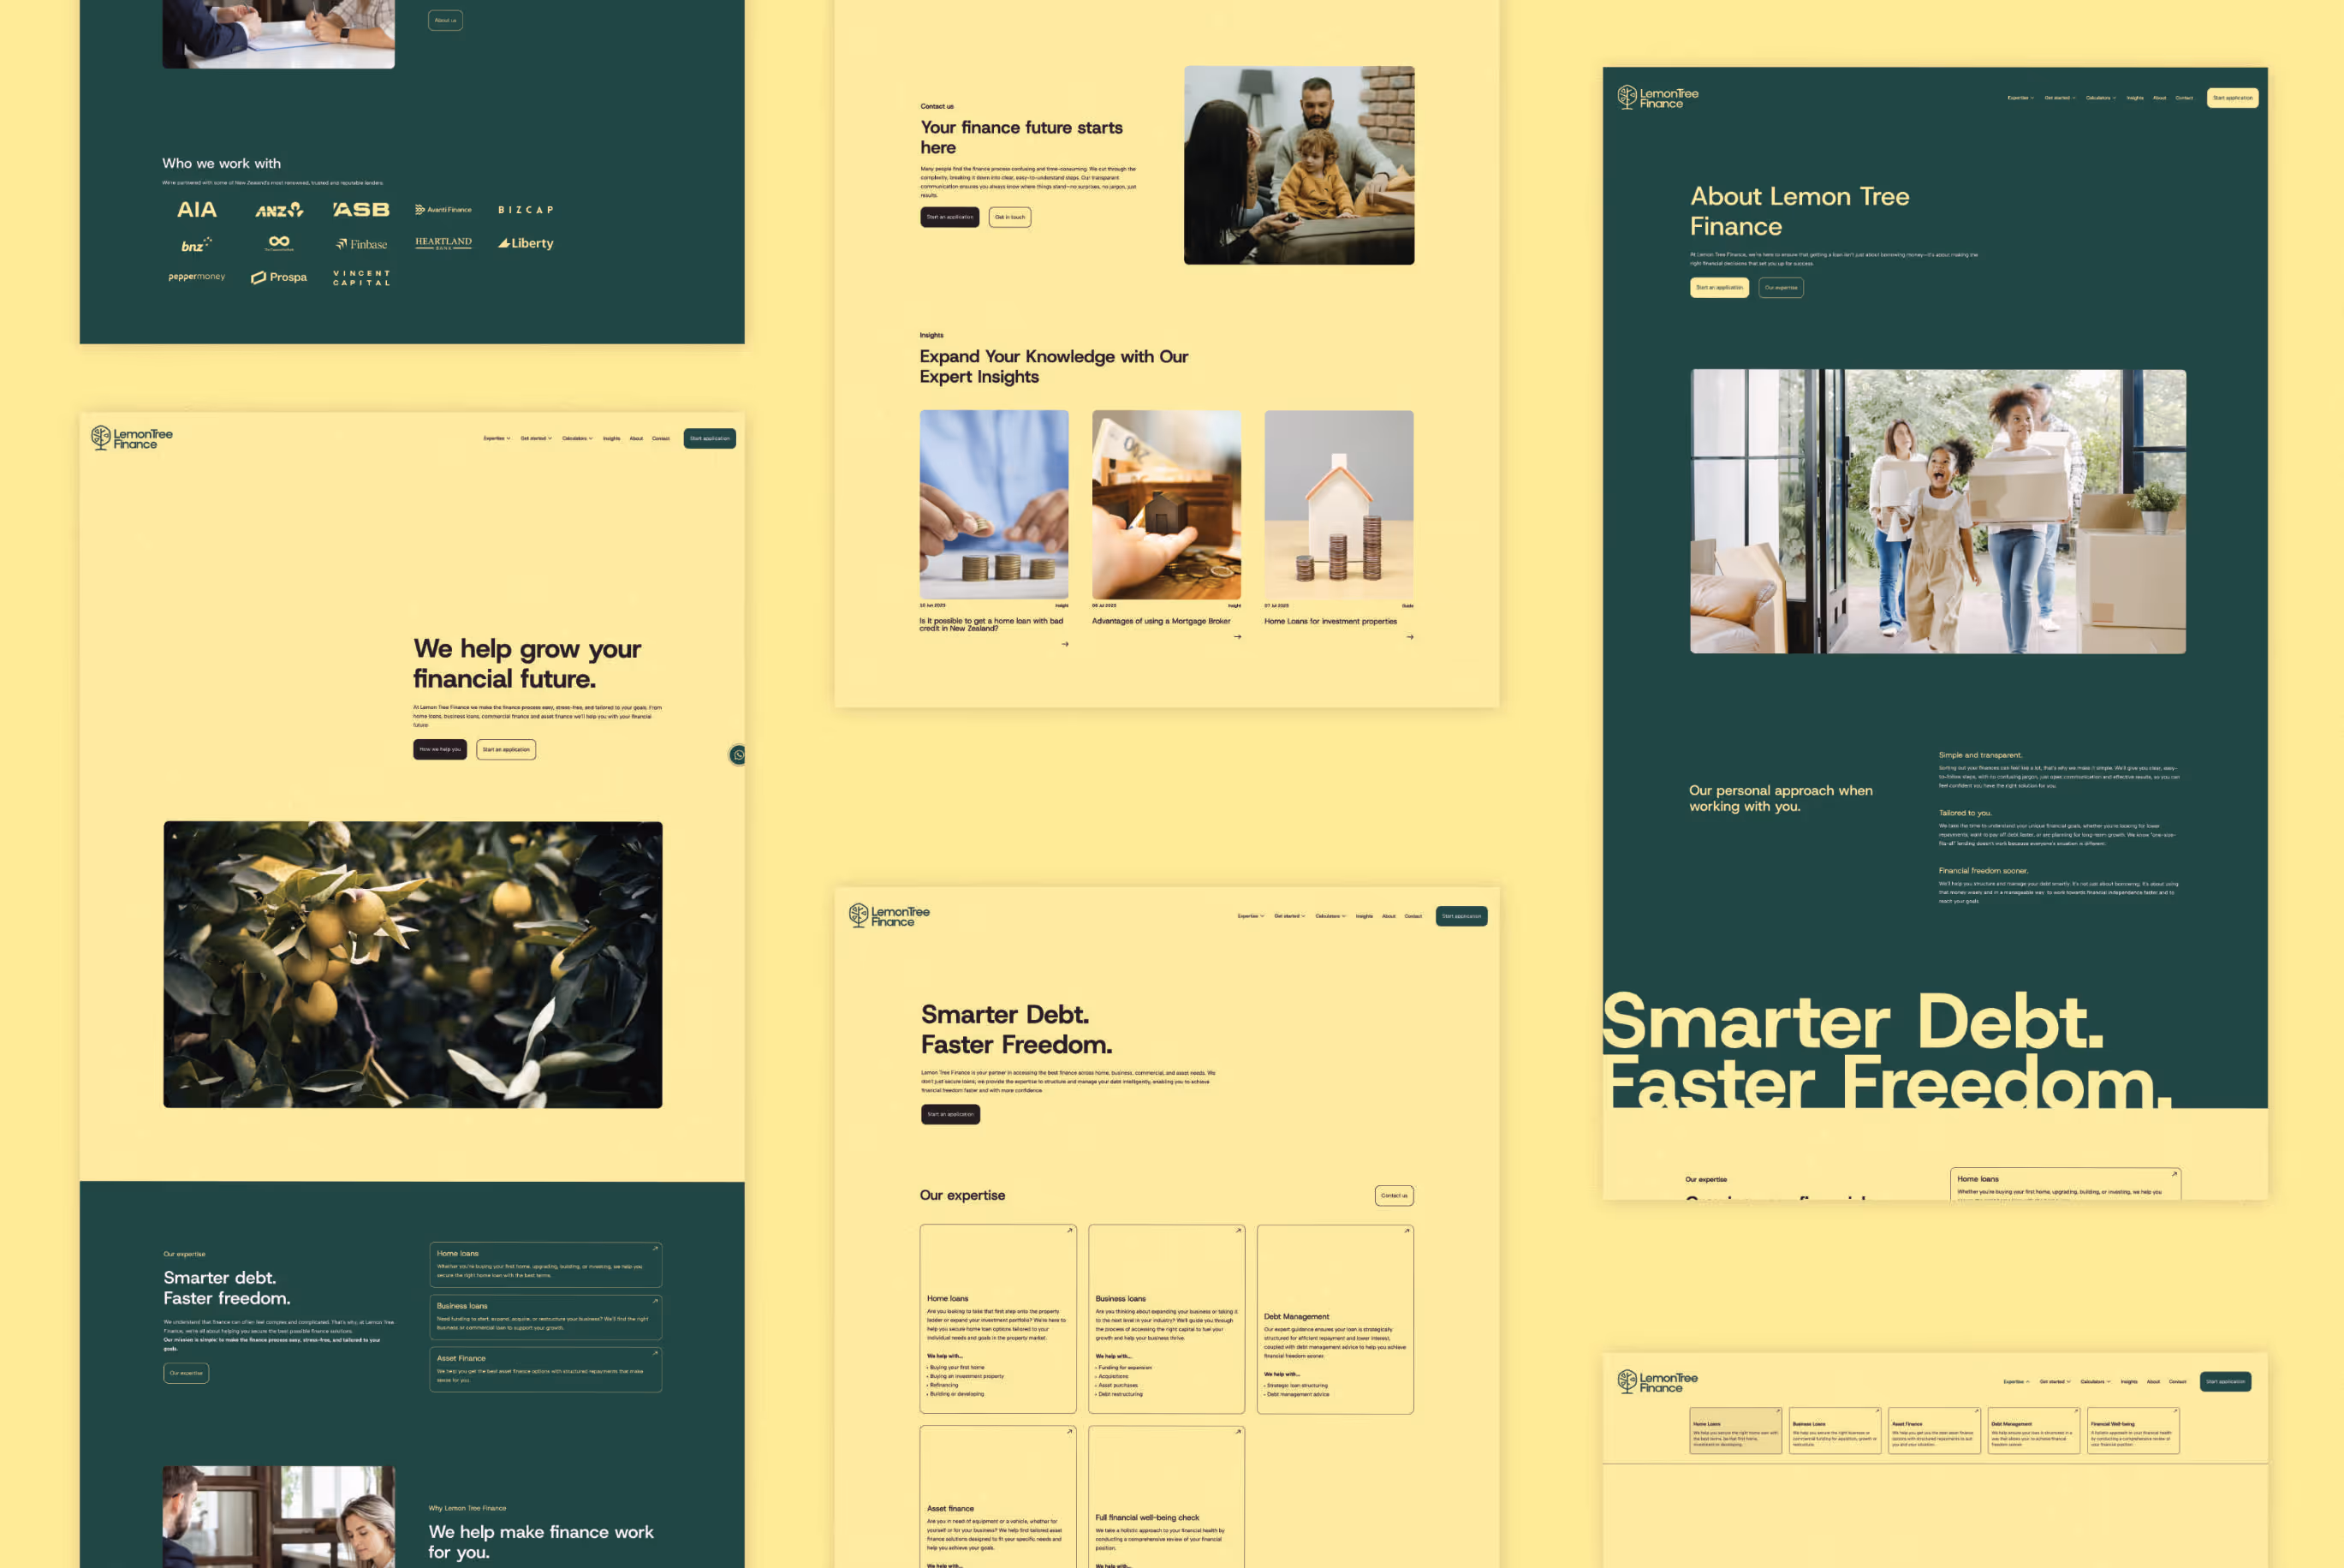Open Calculators dropdown in the dark green header
The width and height of the screenshot is (2344, 1568).
[x=2100, y=98]
